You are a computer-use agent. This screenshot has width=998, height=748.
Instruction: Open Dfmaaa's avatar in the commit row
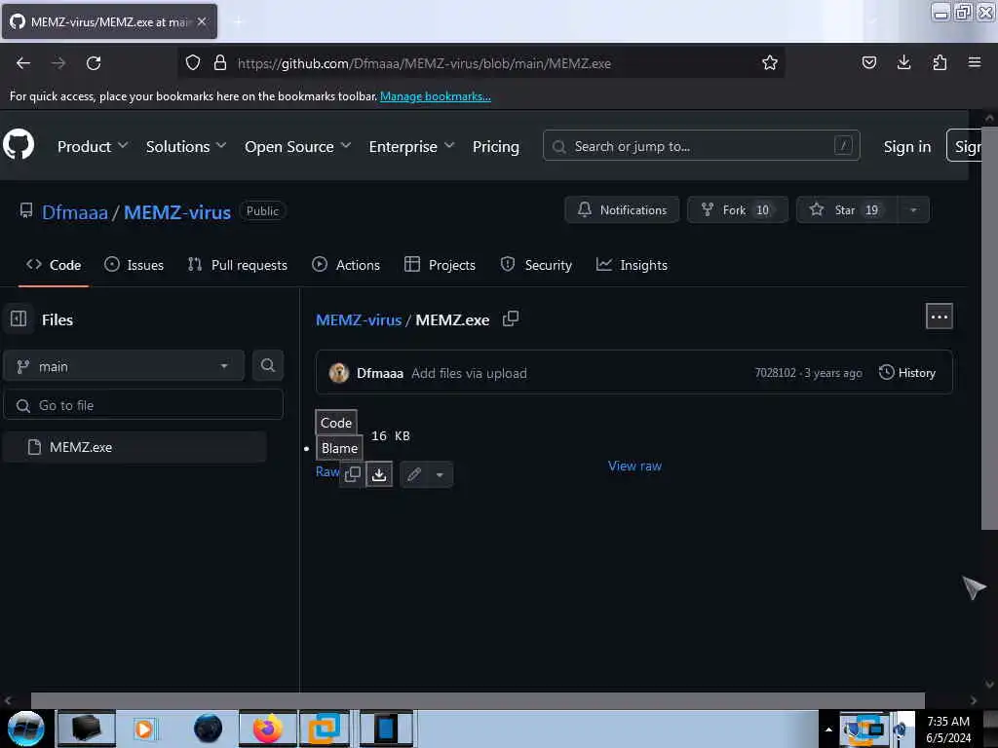(338, 373)
